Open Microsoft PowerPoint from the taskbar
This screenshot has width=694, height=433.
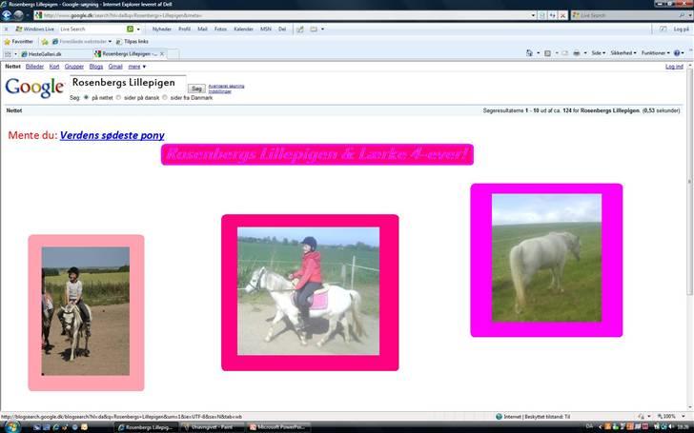click(x=278, y=427)
